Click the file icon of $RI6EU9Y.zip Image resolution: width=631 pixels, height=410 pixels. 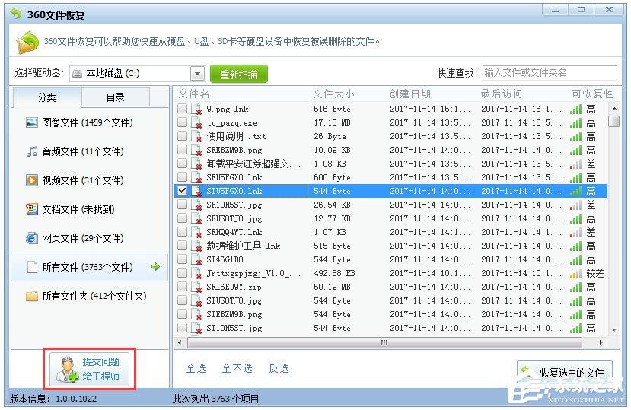click(x=196, y=287)
